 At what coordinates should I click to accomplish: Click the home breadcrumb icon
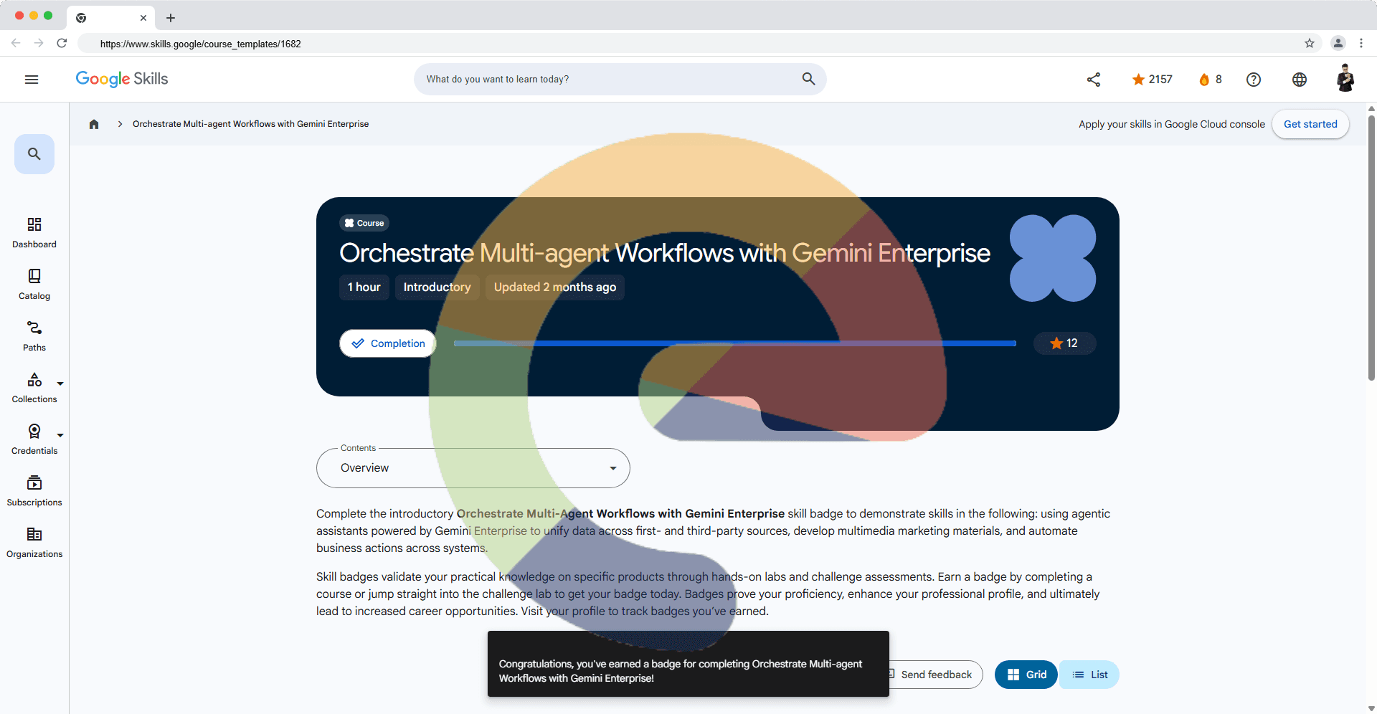(x=94, y=124)
